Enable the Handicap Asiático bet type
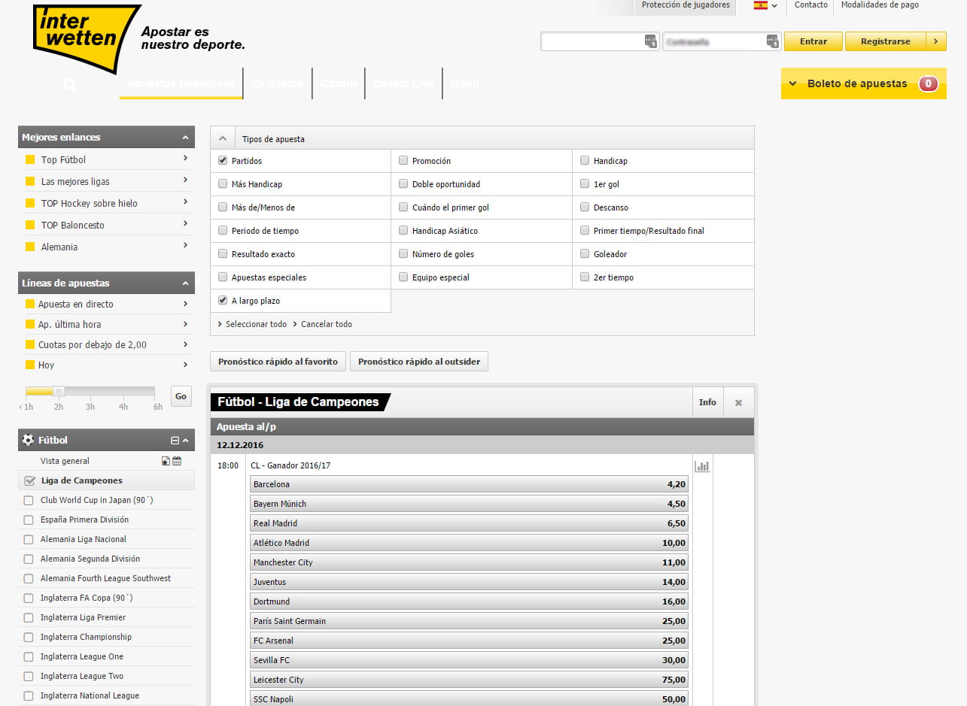Viewport: 967px width, 706px height. [x=403, y=230]
